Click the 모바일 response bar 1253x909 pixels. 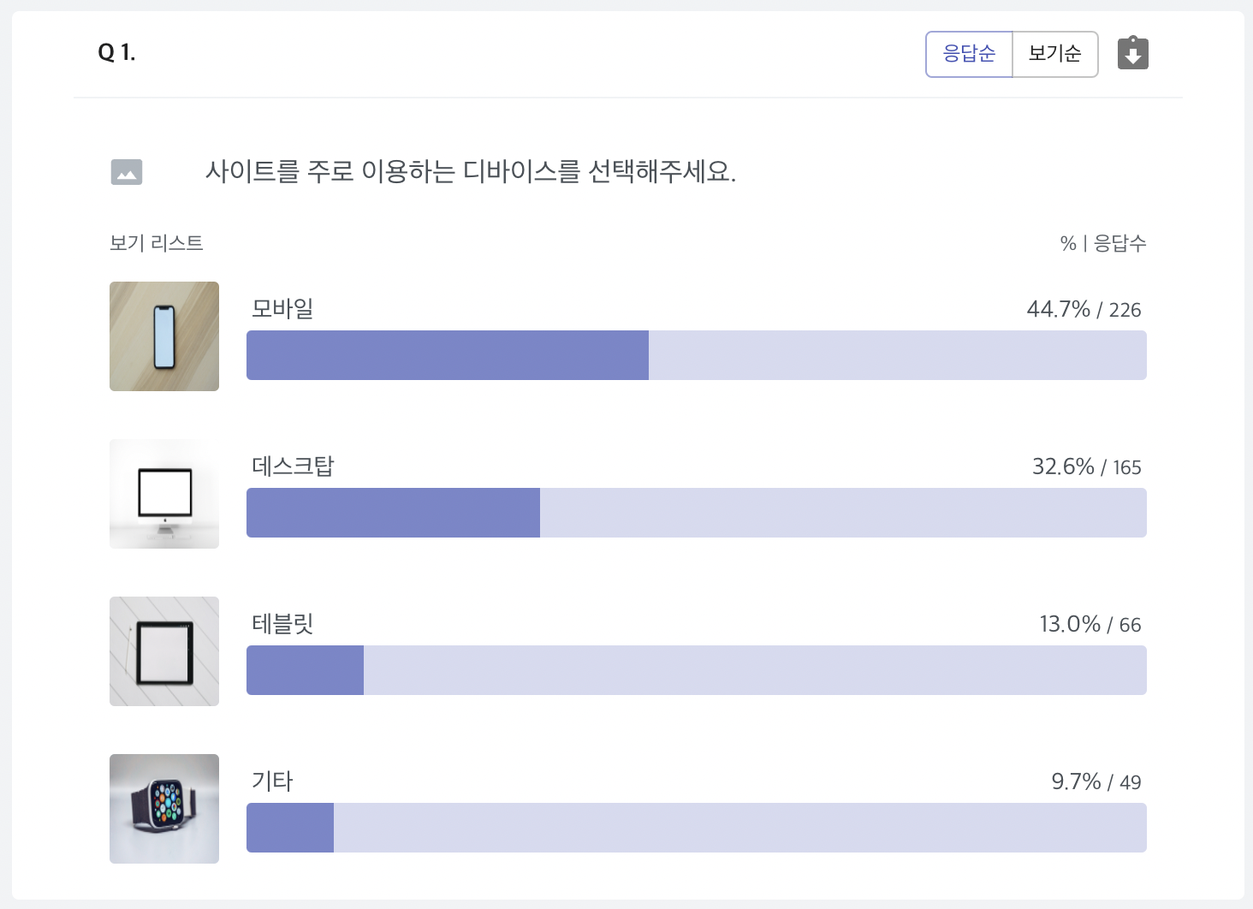(x=697, y=355)
